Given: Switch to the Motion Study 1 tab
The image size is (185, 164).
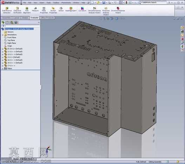Looking at the screenshot, I should click(x=28, y=159).
